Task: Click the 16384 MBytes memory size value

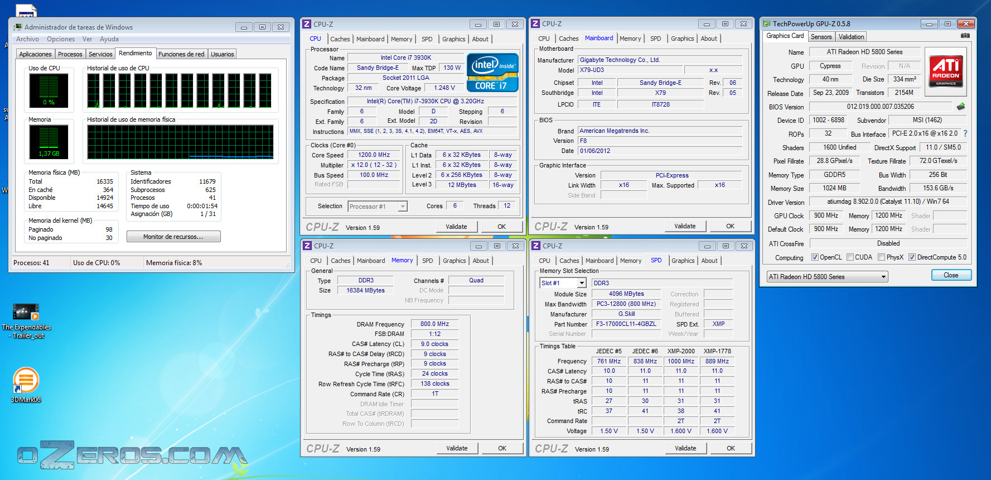Action: (x=365, y=290)
